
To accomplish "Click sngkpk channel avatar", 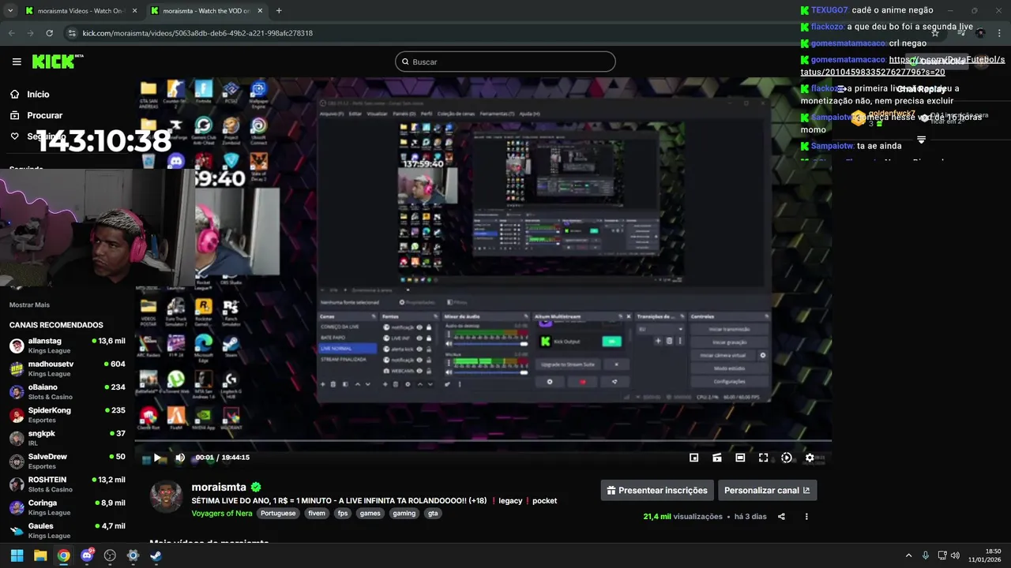I will (x=17, y=438).
